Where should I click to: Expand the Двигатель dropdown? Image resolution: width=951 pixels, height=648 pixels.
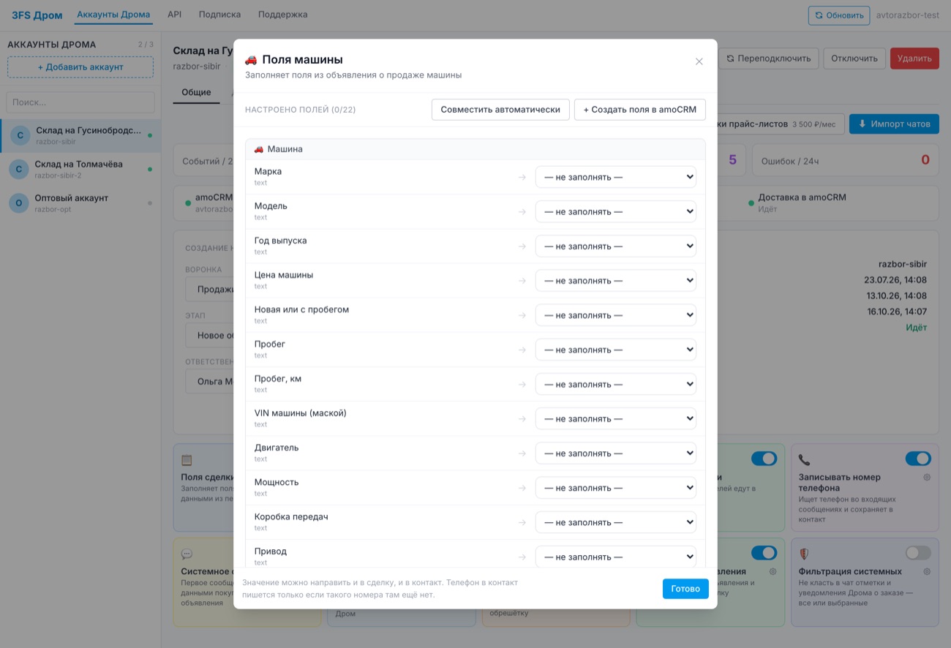pyautogui.click(x=616, y=453)
